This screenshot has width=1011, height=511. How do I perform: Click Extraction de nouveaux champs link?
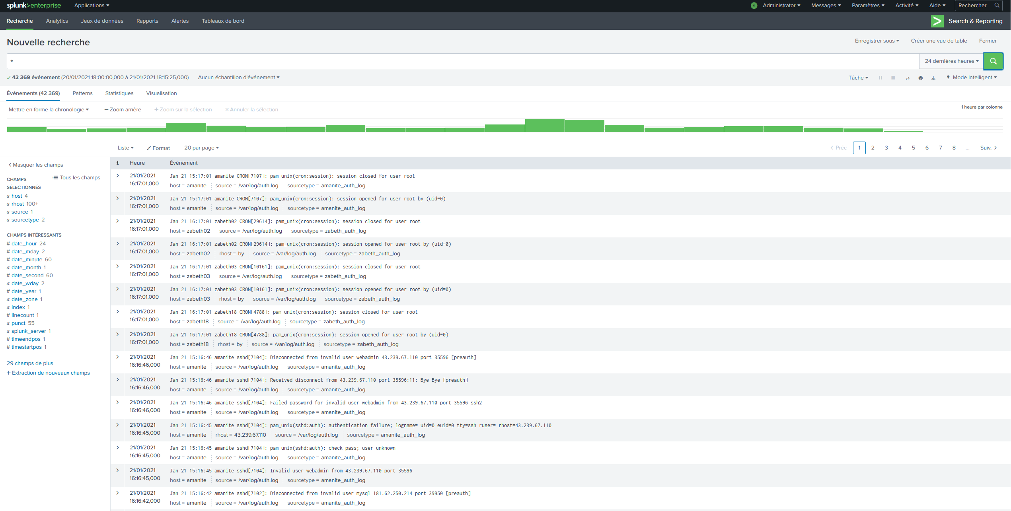click(x=49, y=373)
